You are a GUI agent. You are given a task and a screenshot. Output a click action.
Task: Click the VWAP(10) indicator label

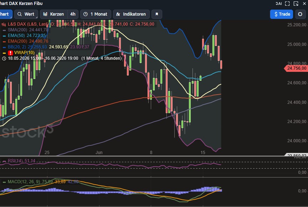coord(24,53)
